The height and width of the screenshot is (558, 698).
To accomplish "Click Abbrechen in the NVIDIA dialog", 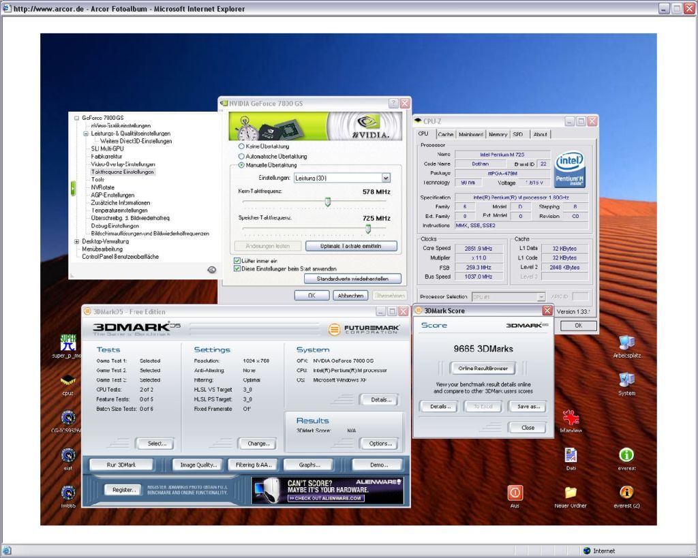I will 351,296.
